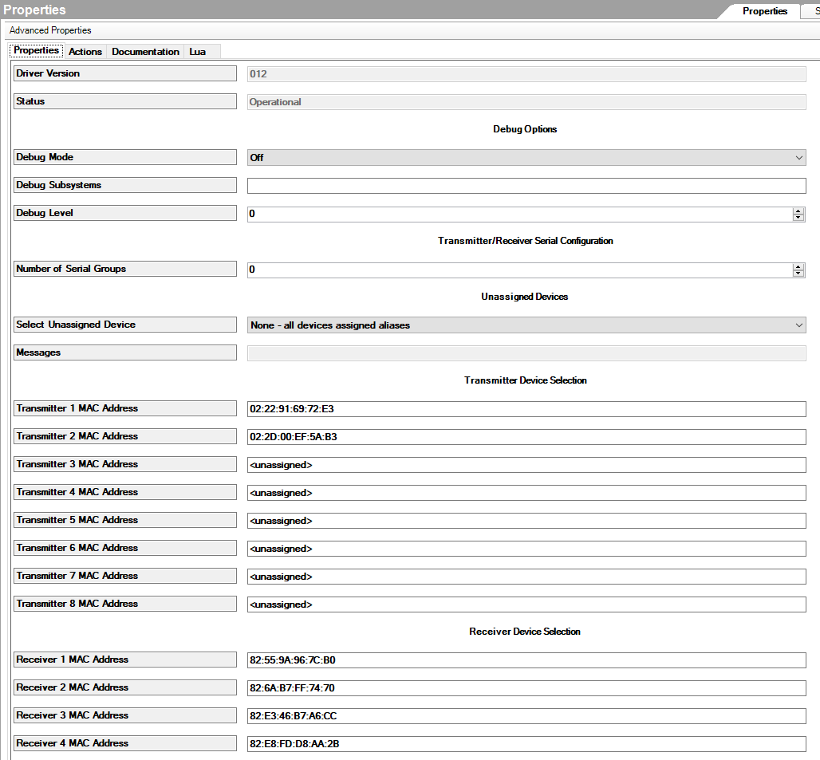Click the Driver Version value 012
The image size is (820, 760).
tap(526, 73)
